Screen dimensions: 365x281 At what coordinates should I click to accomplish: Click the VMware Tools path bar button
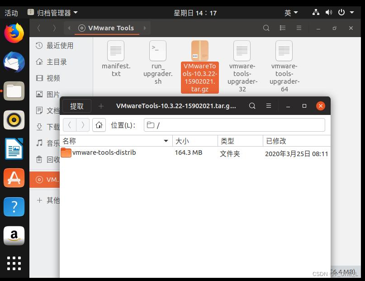[x=106, y=28]
